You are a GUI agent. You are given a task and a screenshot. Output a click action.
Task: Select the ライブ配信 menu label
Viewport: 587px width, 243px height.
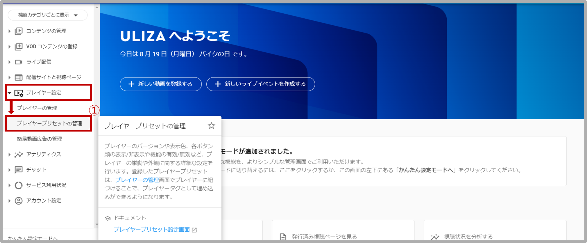coord(39,62)
